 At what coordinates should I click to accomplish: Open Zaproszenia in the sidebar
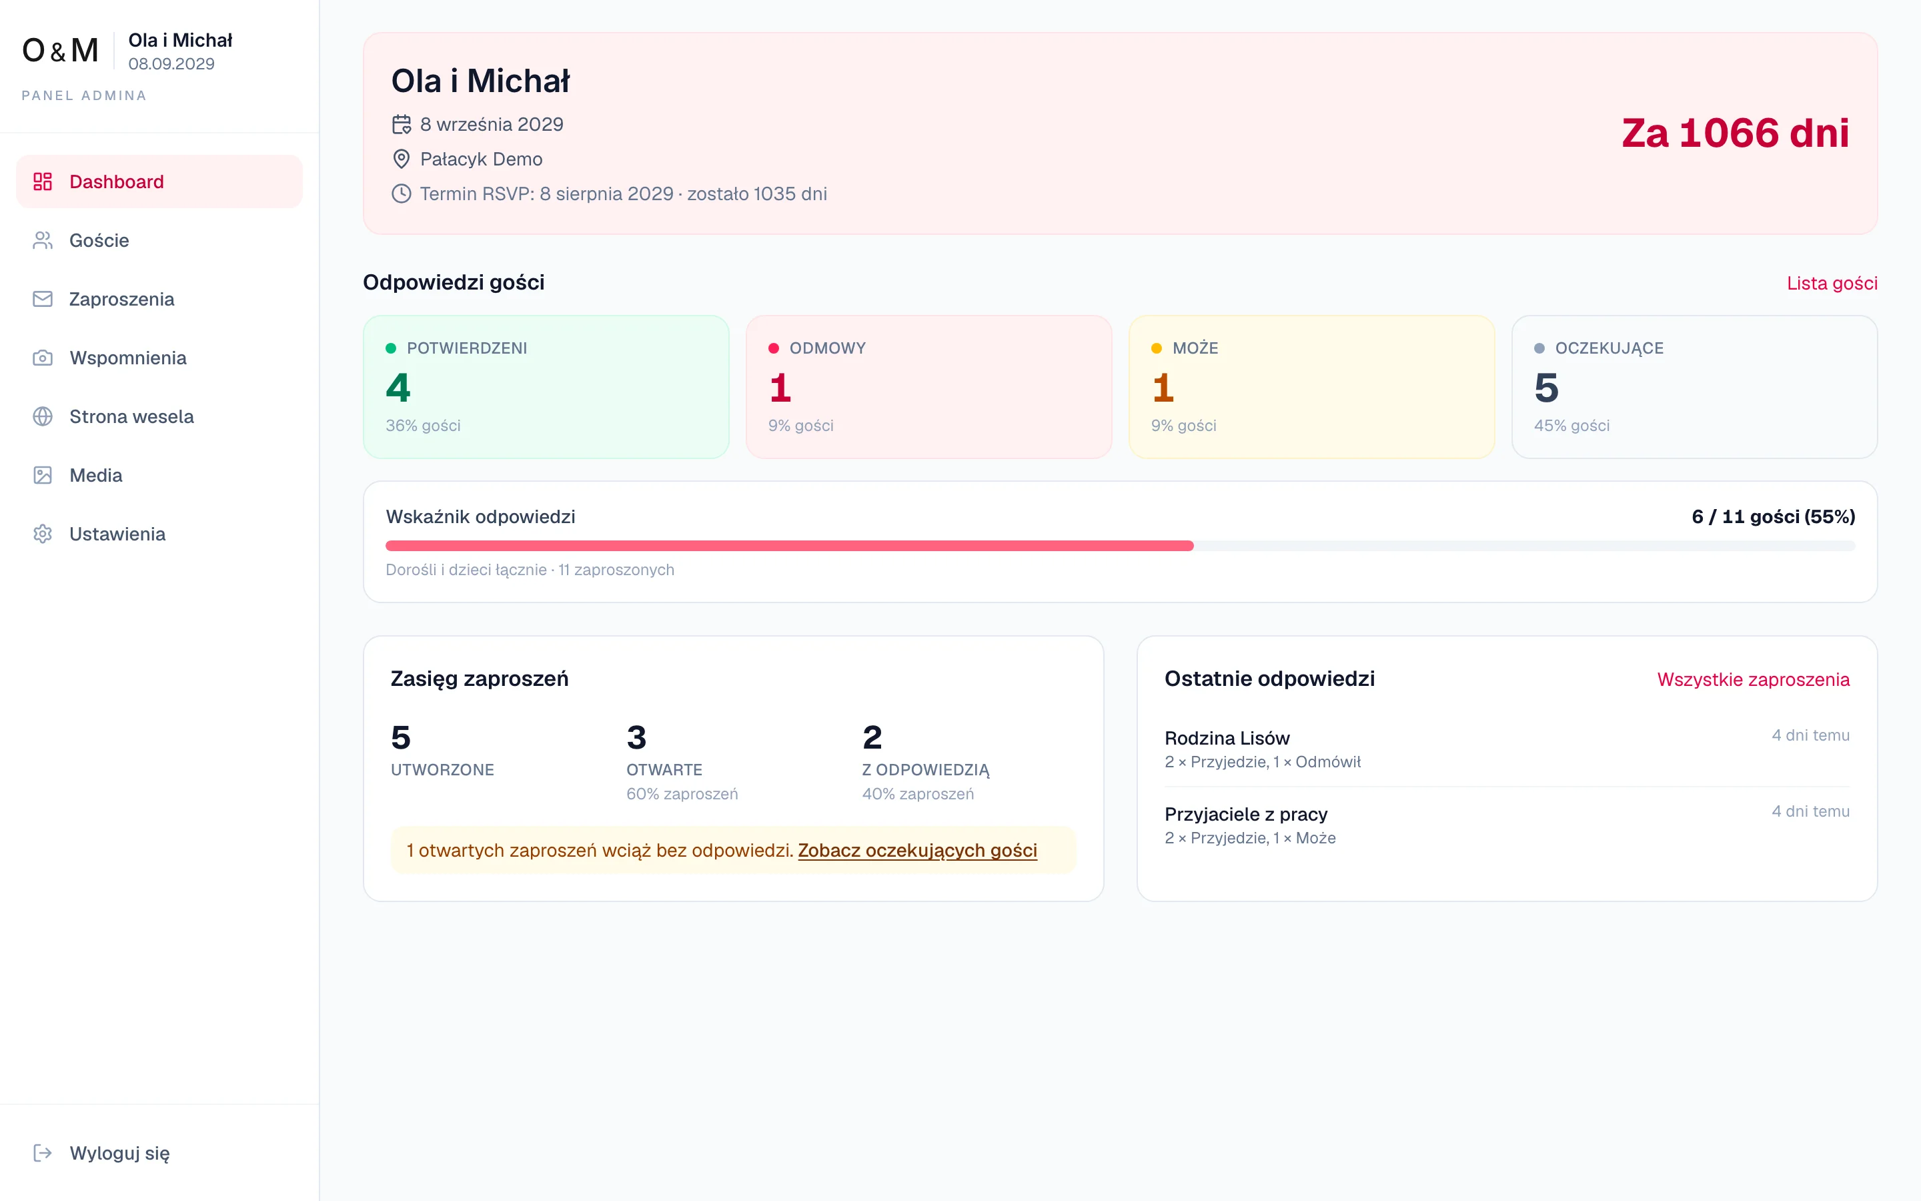point(159,300)
